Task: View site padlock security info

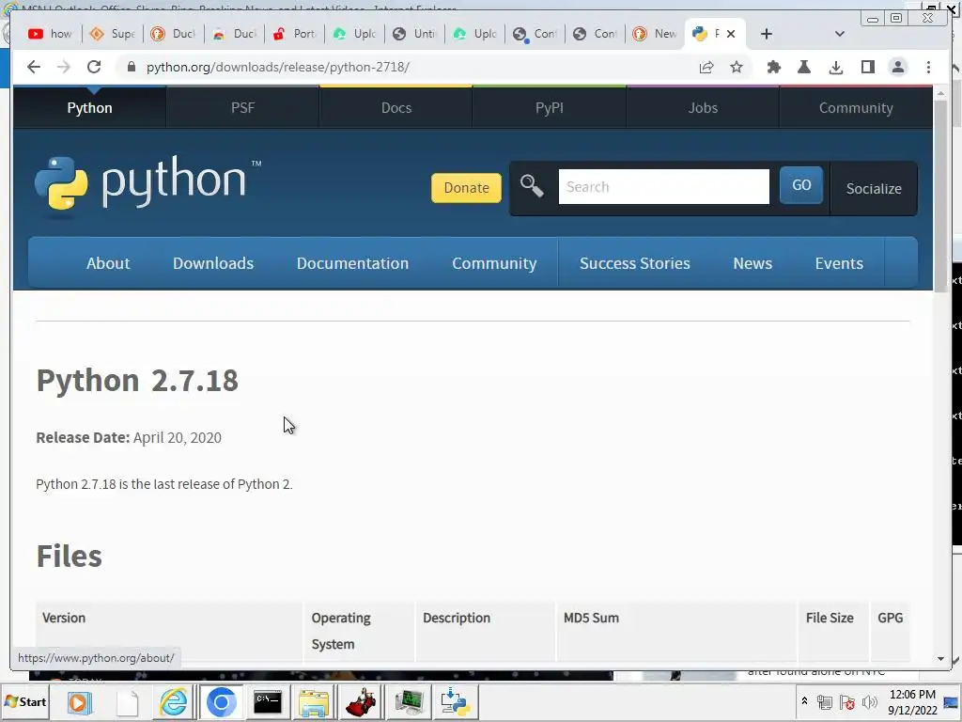Action: 131,67
